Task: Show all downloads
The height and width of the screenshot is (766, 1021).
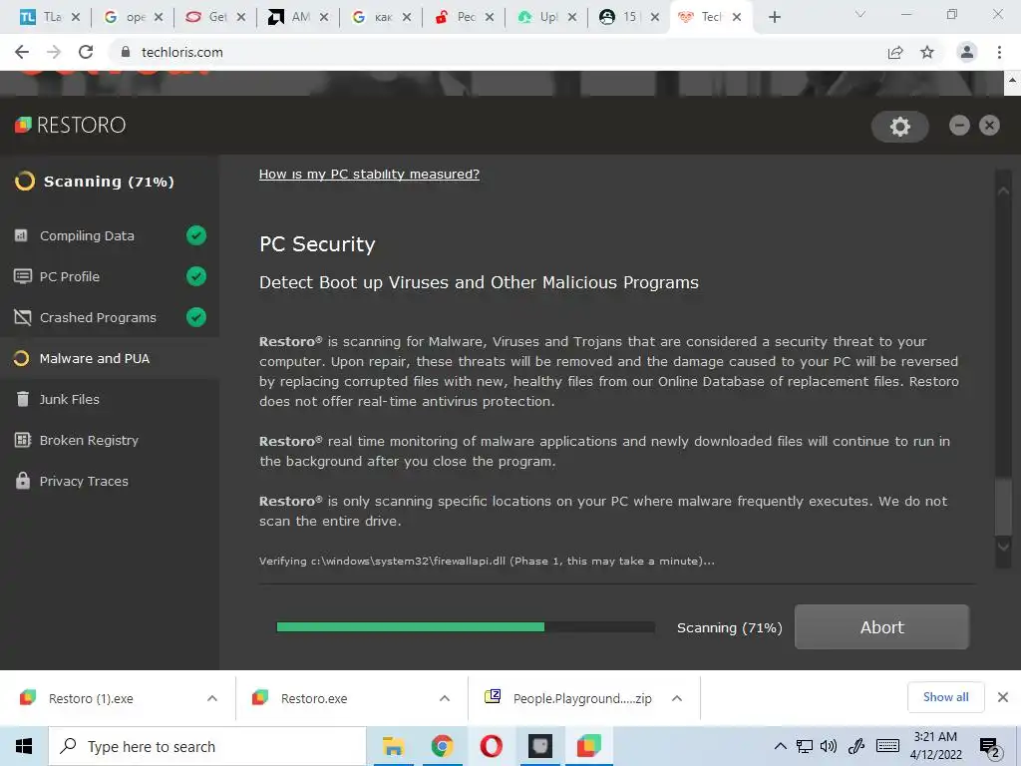Action: 945,697
